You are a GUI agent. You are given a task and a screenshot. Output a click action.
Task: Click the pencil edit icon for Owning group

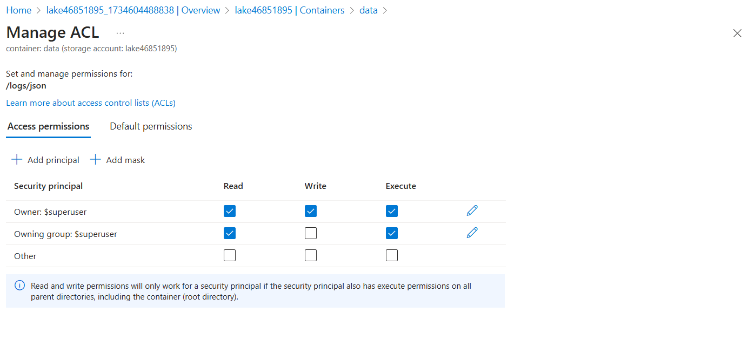(x=472, y=233)
